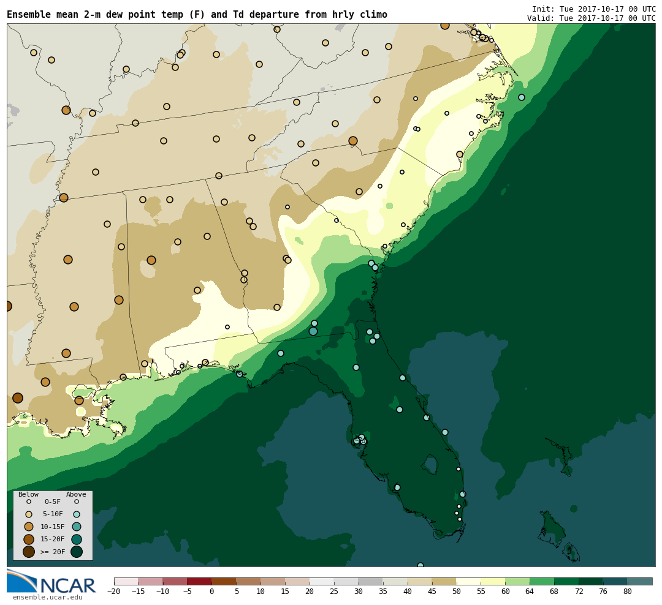Pick the colorbar swatch between 10 and 15
Image resolution: width=662 pixels, height=605 pixels.
point(273,581)
